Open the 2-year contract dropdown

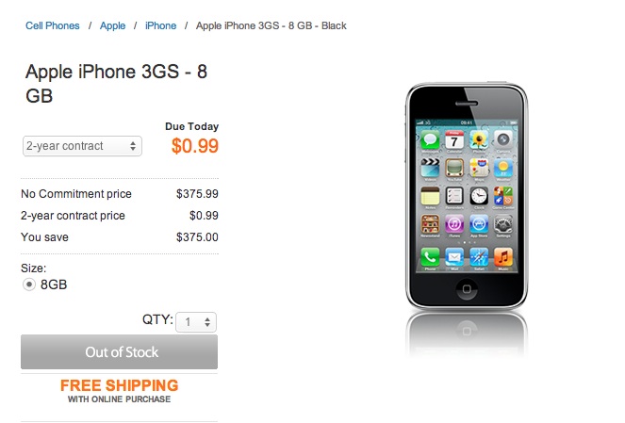coord(82,146)
